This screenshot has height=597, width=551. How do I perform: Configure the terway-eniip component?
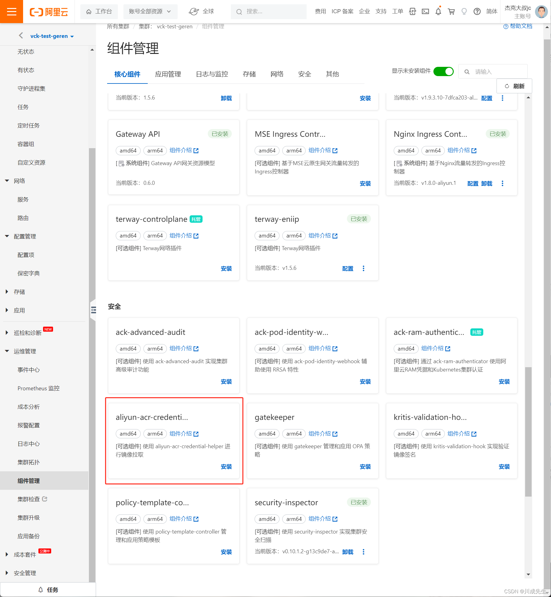348,269
